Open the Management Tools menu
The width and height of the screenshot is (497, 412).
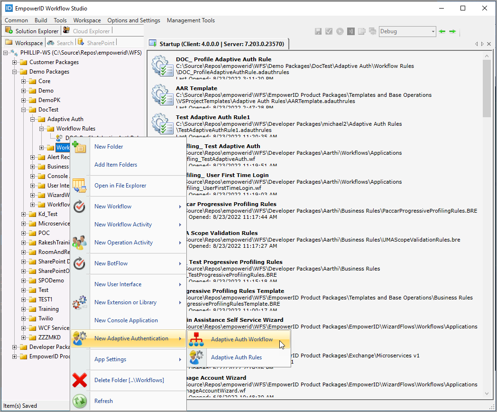[191, 20]
